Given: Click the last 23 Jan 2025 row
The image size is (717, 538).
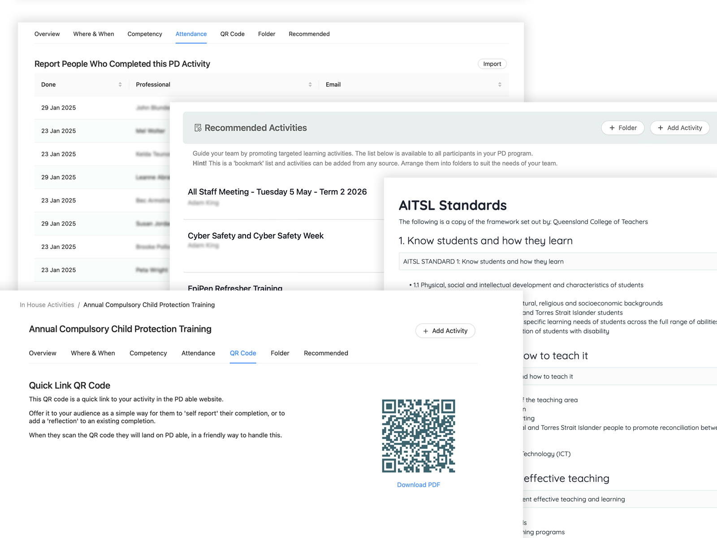Looking at the screenshot, I should click(102, 270).
